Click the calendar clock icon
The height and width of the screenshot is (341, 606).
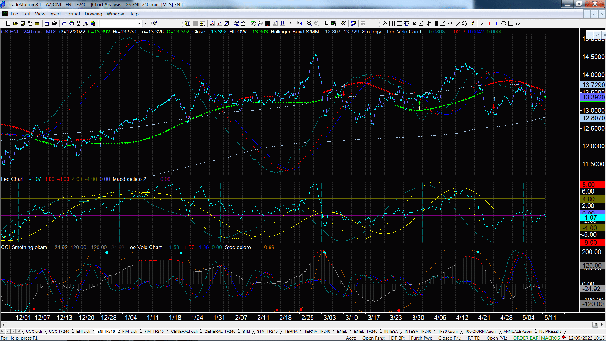[253, 23]
